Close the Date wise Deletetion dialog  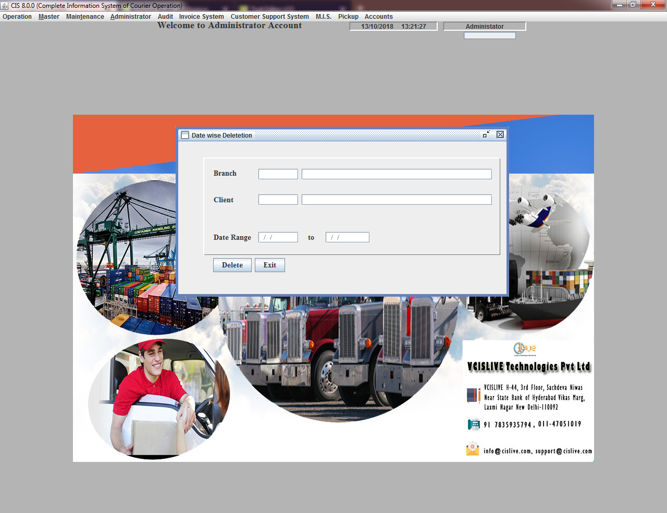coord(500,135)
